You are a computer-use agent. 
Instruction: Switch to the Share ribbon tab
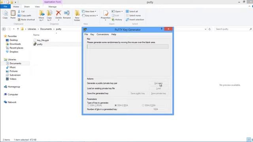[27, 7]
